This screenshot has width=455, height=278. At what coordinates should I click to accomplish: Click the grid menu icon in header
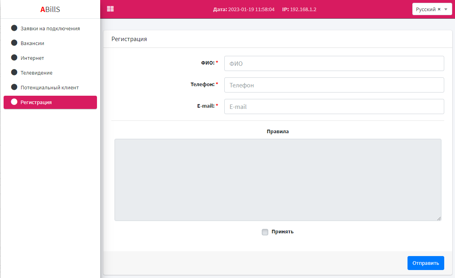pos(110,9)
